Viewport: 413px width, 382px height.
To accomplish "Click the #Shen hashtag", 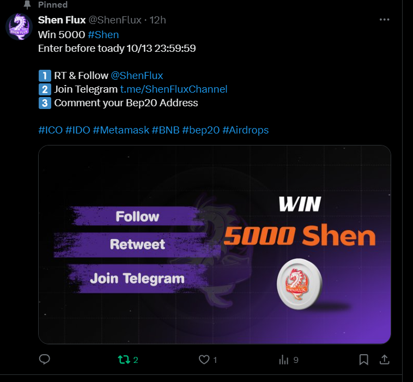I will pyautogui.click(x=104, y=35).
